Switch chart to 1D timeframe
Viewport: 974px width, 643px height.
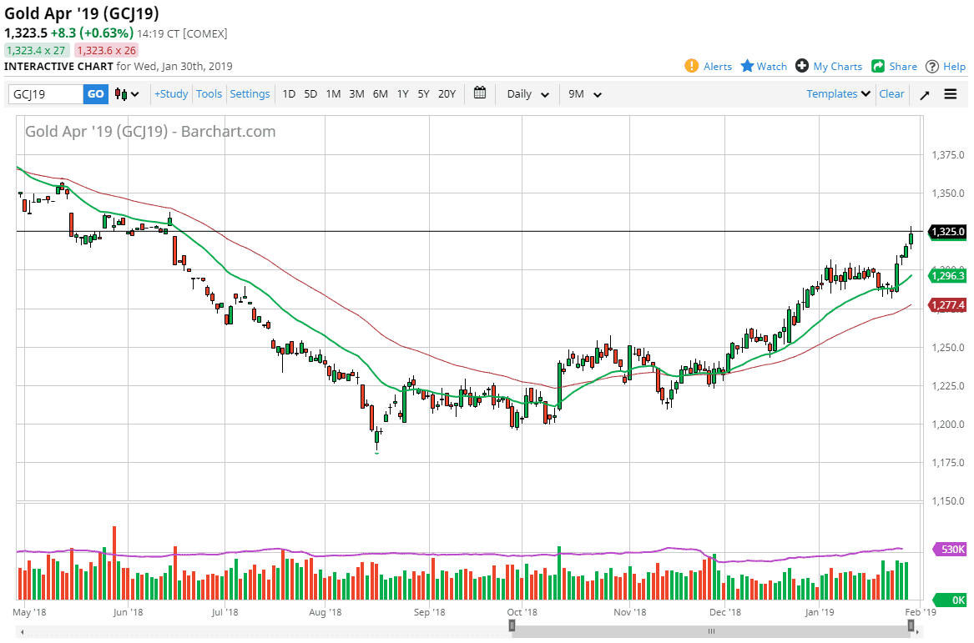[x=289, y=93]
